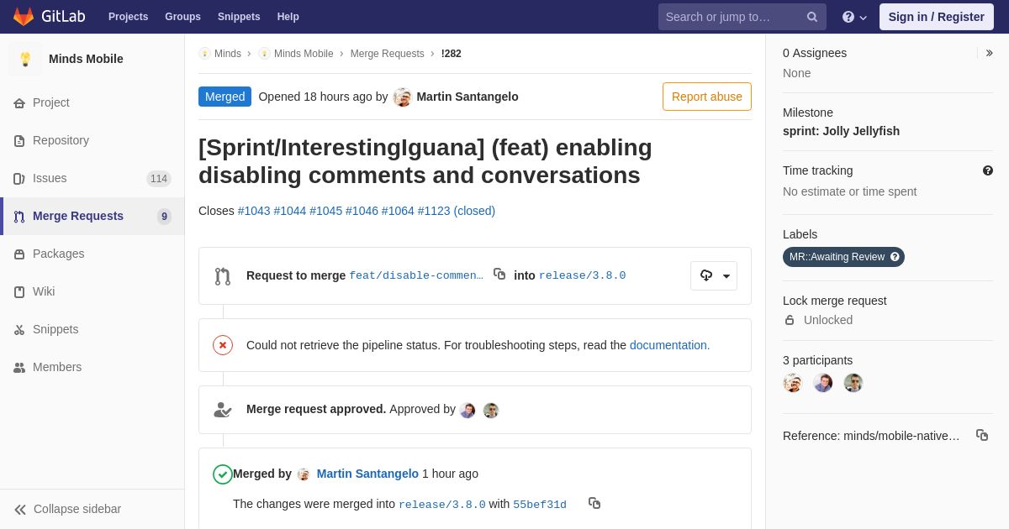Open issue #1043 link
The height and width of the screenshot is (529, 1009).
254,211
